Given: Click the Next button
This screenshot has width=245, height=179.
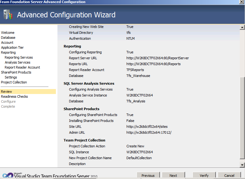Looking at the screenshot, I should tap(173, 175).
